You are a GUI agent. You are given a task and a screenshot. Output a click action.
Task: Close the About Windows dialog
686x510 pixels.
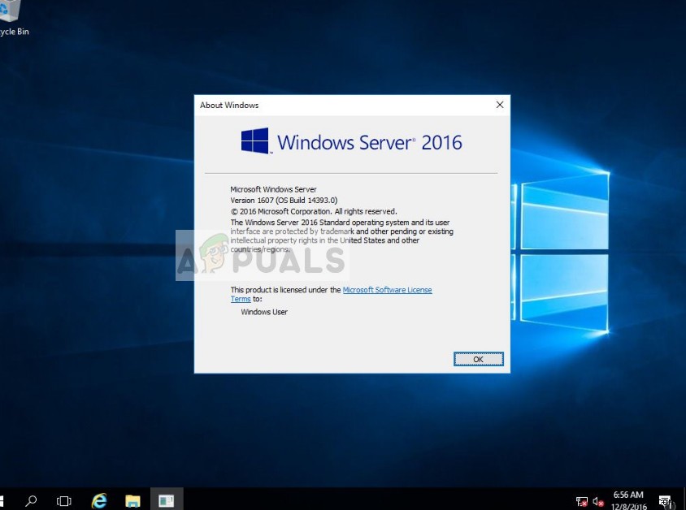[x=500, y=105]
